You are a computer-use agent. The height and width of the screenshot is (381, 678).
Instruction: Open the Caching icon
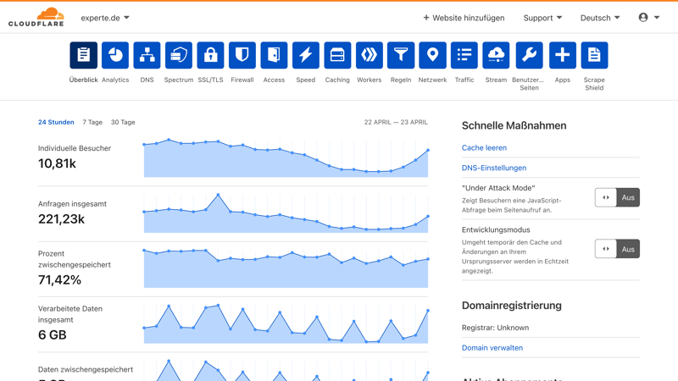pyautogui.click(x=337, y=55)
